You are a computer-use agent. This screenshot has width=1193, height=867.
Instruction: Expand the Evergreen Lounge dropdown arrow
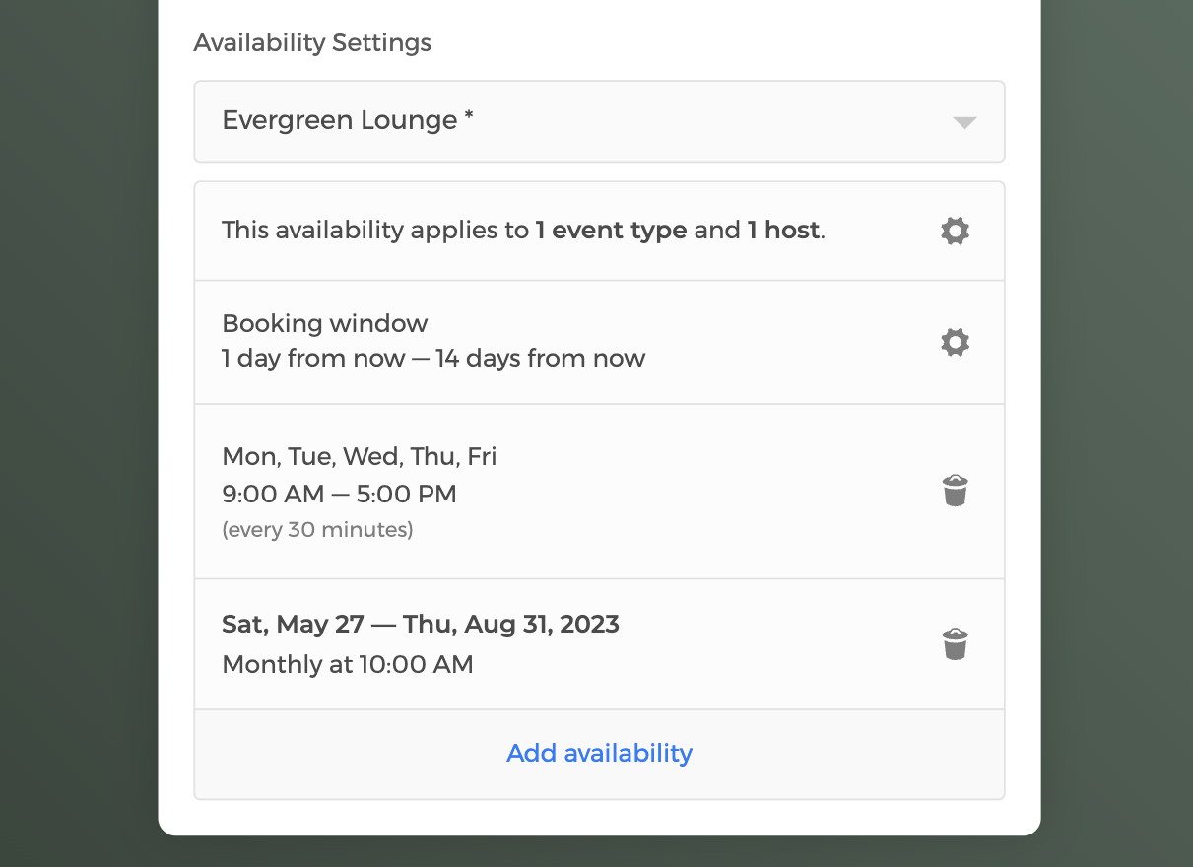tap(964, 122)
